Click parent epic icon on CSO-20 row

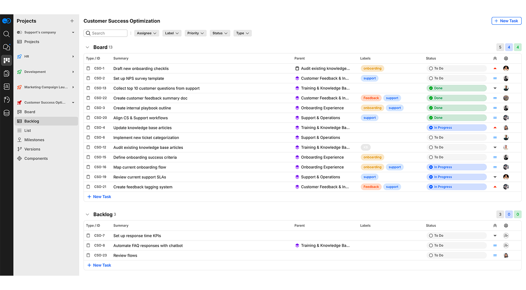pyautogui.click(x=297, y=118)
